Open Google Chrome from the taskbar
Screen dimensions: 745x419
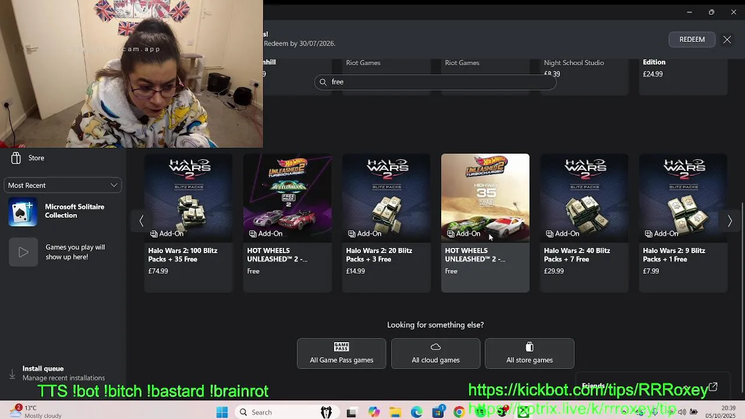pos(459,412)
